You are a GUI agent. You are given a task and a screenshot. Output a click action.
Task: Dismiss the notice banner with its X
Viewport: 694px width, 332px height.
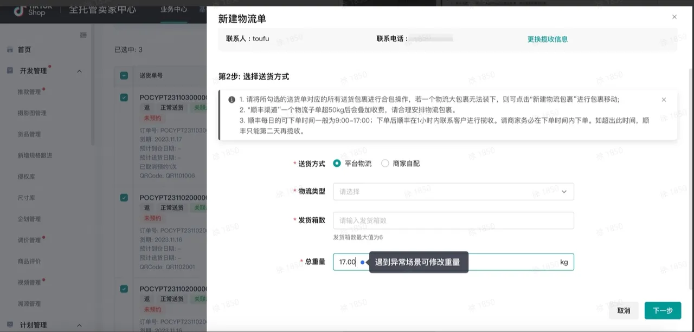[x=664, y=100]
